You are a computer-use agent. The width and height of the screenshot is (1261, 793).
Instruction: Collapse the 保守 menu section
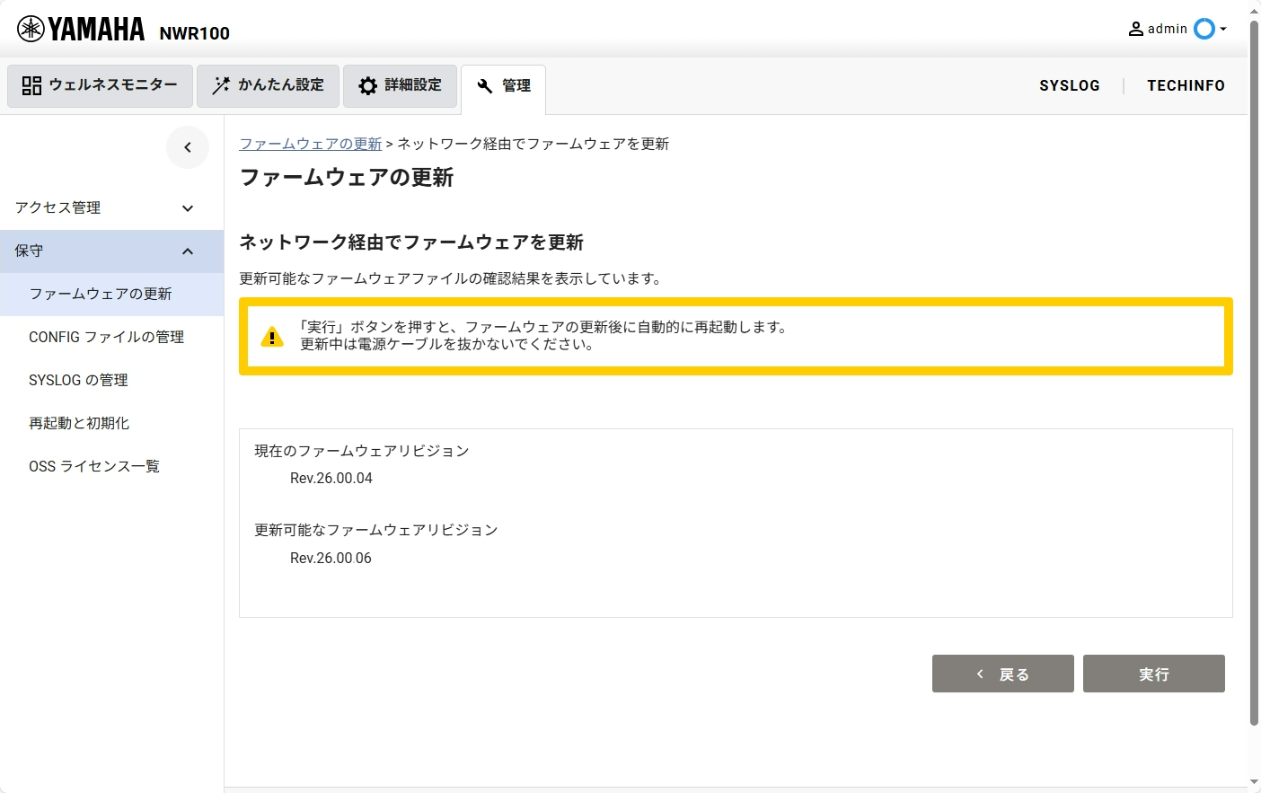pos(188,251)
